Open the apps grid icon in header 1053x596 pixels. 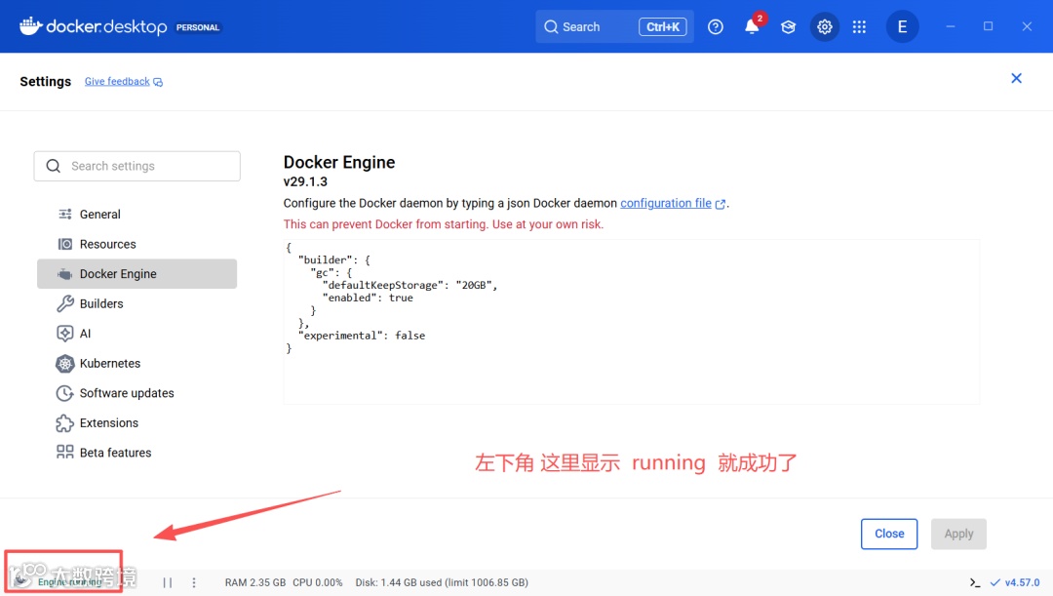coord(859,27)
